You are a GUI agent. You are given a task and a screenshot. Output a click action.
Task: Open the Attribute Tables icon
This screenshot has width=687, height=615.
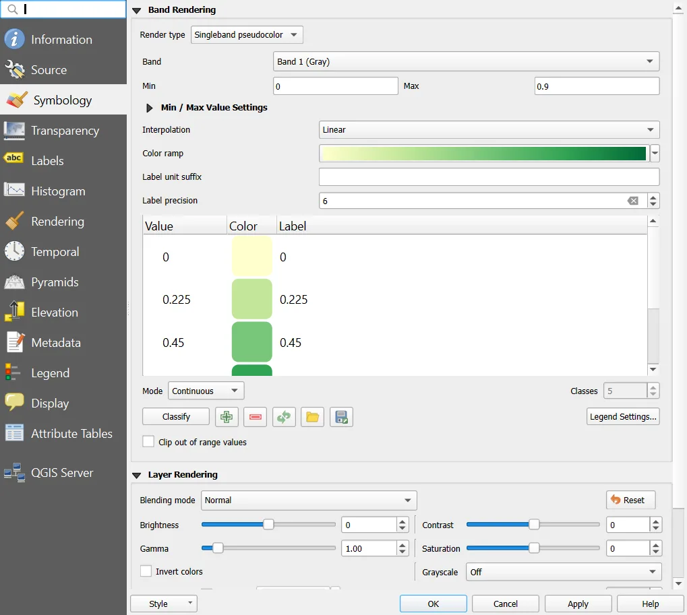14,433
